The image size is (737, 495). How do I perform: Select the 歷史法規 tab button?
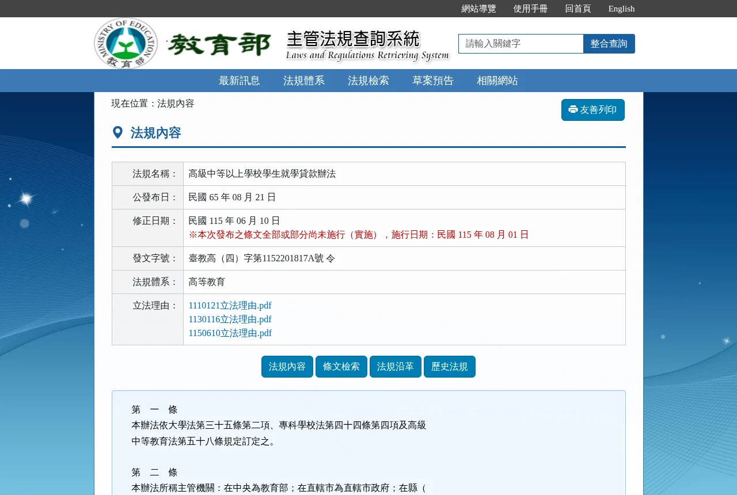(x=450, y=367)
